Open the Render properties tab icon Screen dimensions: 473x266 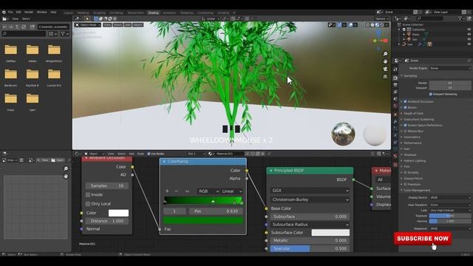[395, 78]
